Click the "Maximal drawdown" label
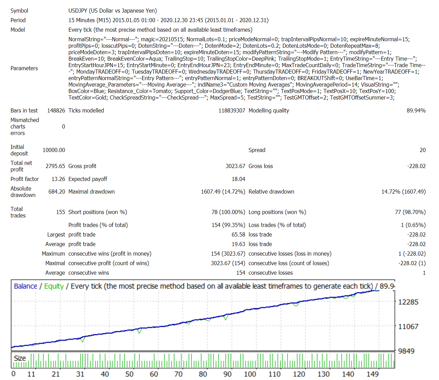This screenshot has width=439, height=380. [92, 192]
